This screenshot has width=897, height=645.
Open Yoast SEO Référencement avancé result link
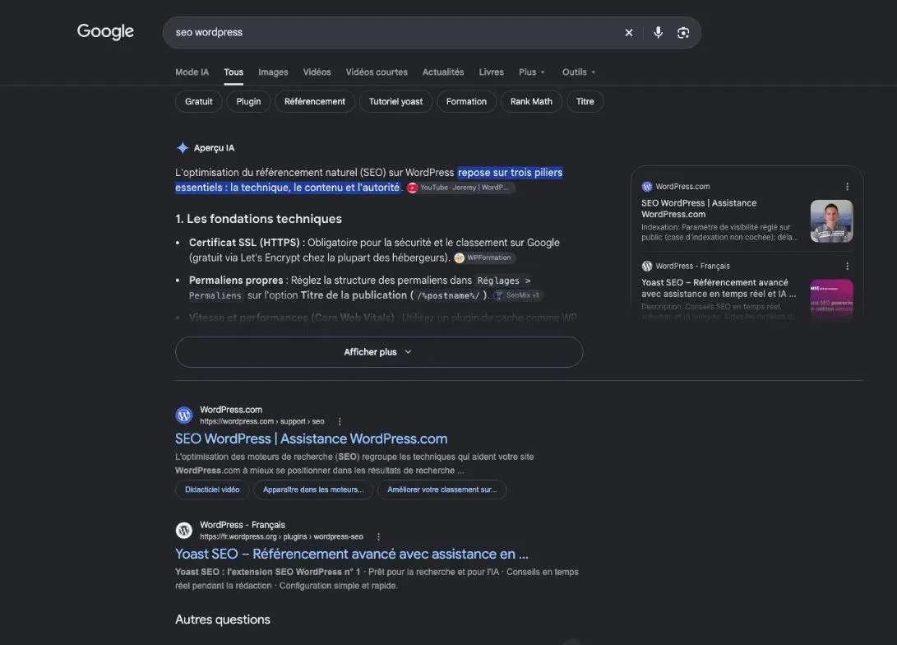(352, 554)
